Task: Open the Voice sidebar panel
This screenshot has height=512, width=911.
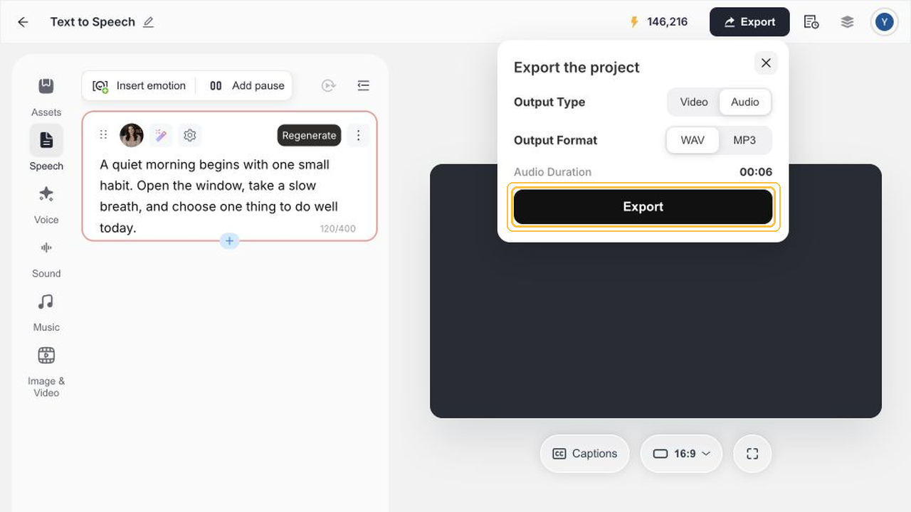Action: click(x=46, y=205)
